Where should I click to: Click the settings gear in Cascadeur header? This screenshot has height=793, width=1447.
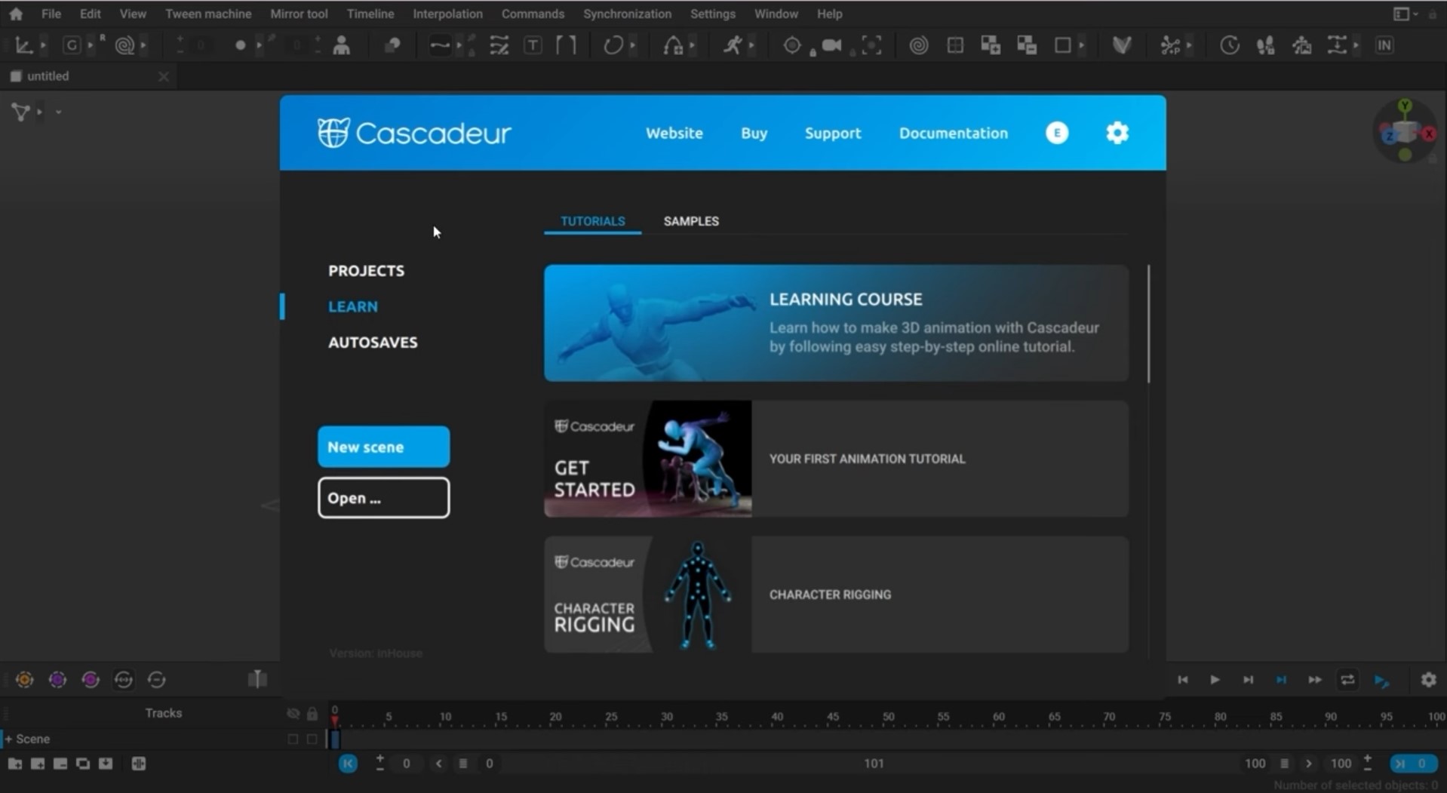[1117, 133]
